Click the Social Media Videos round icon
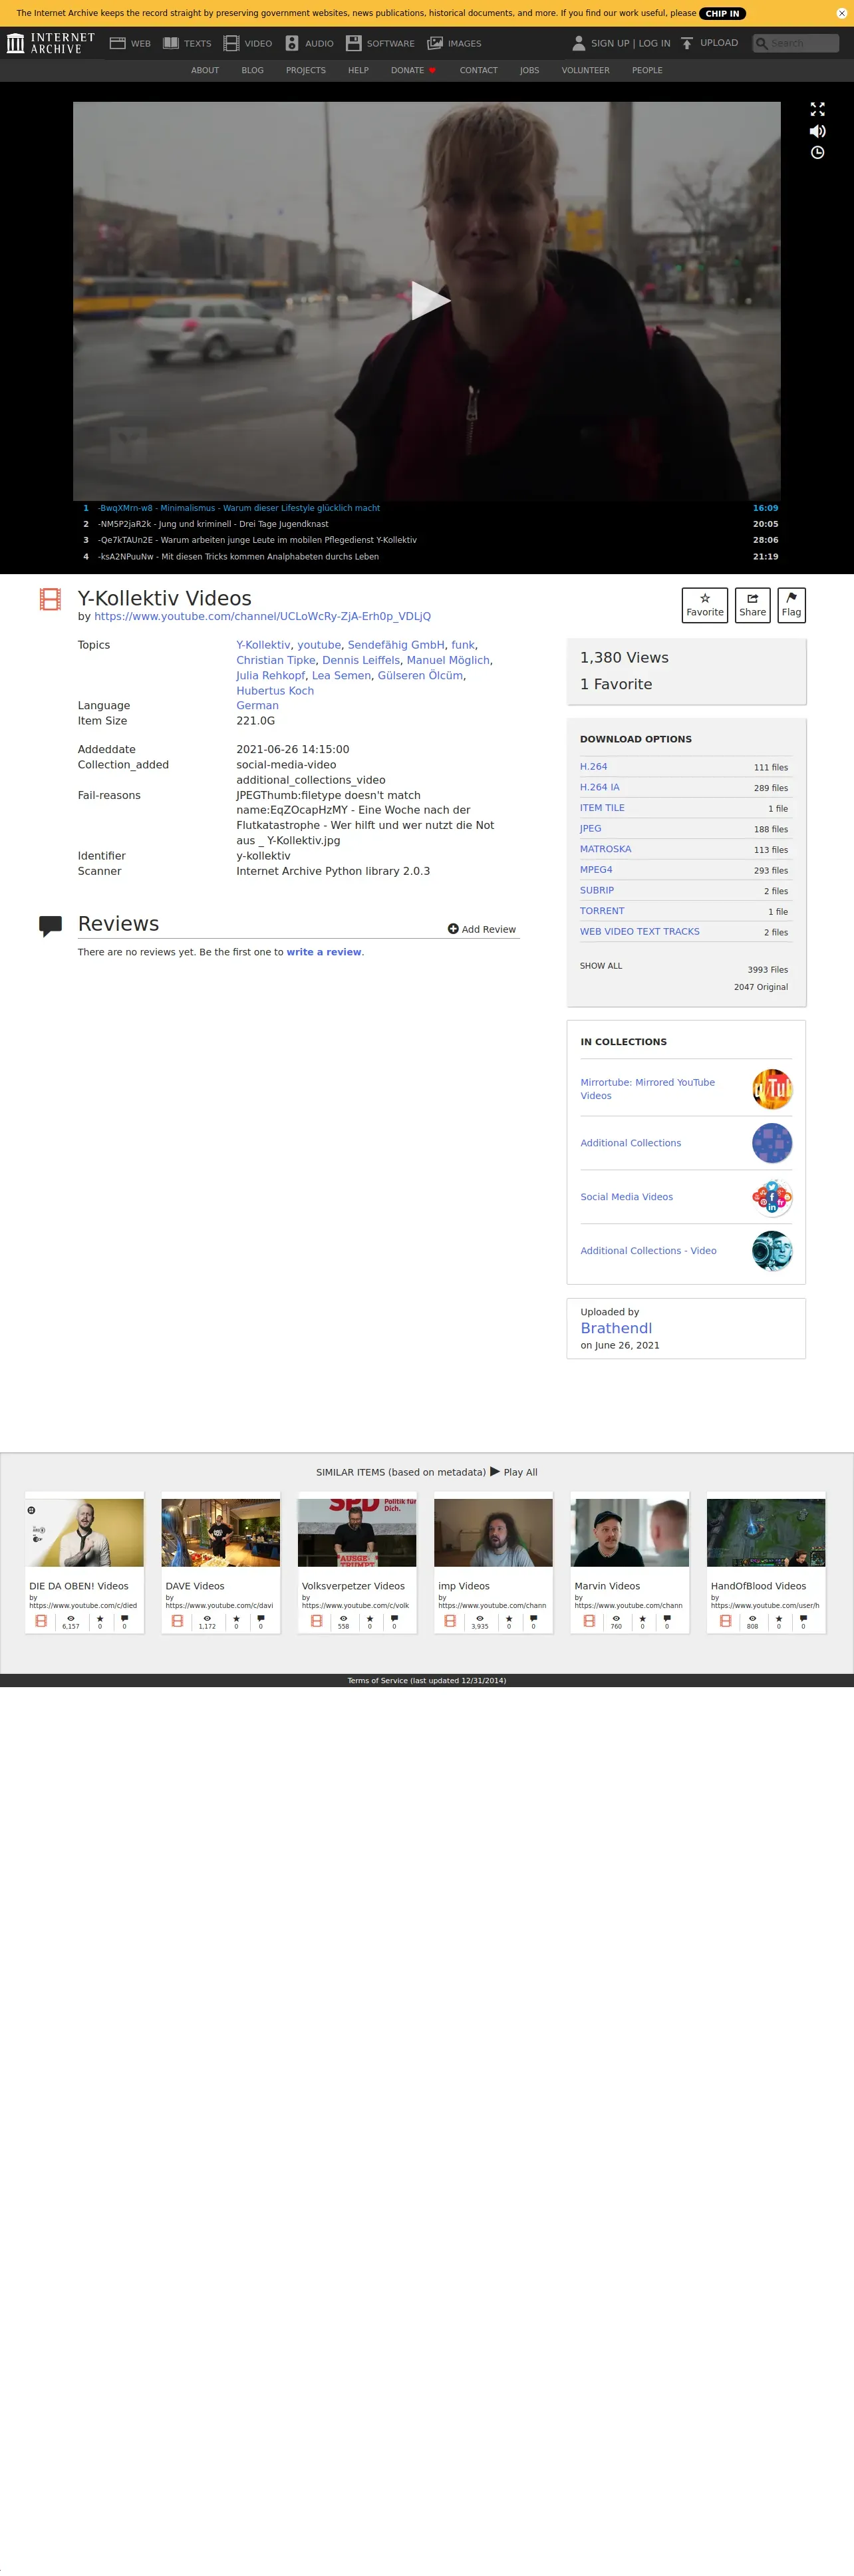This screenshot has width=854, height=2576. point(772,1197)
